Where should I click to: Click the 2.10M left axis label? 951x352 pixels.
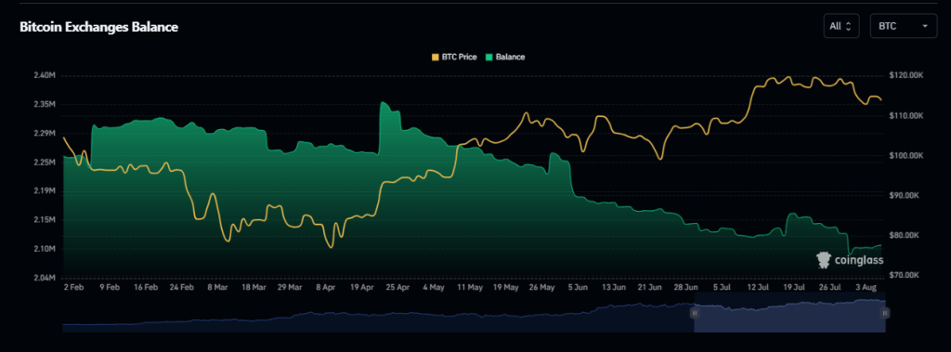click(45, 249)
